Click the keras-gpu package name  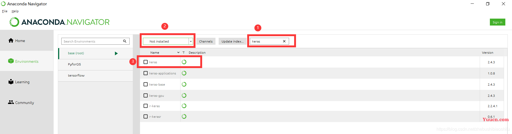(157, 96)
